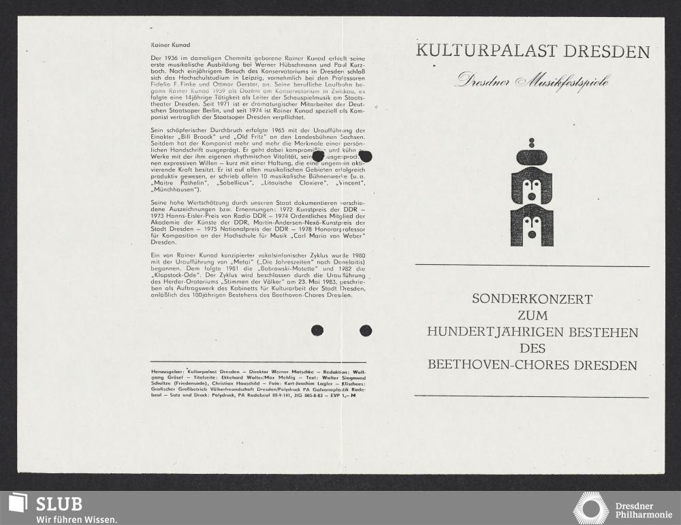681x525 pixels.
Task: Open the SLUB wordmark link
Action: pyautogui.click(x=59, y=504)
